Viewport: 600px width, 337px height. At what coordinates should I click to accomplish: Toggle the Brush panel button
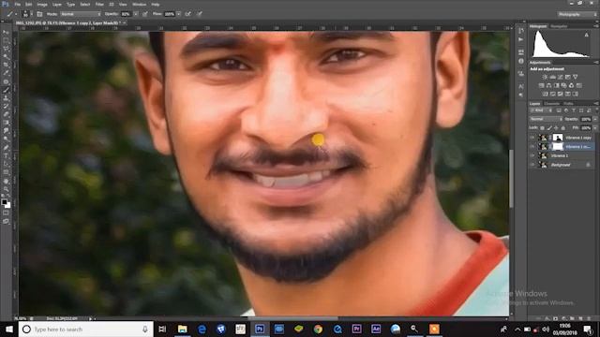pyautogui.click(x=39, y=14)
